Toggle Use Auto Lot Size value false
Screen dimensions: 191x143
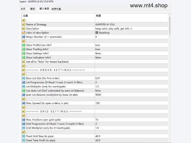98,91
